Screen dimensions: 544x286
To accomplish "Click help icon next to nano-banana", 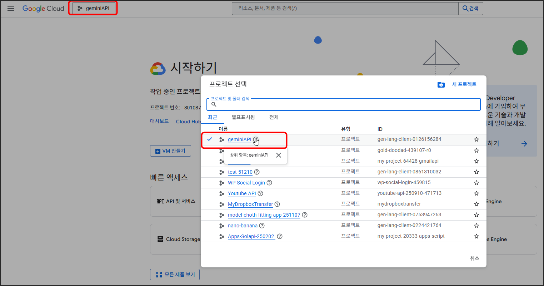I will [x=262, y=226].
